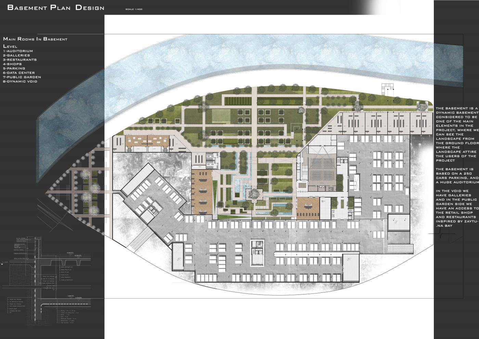Image resolution: width=479 pixels, height=339 pixels.
Task: Select the "Main Rooms In Basement" heading
Action: (x=35, y=39)
